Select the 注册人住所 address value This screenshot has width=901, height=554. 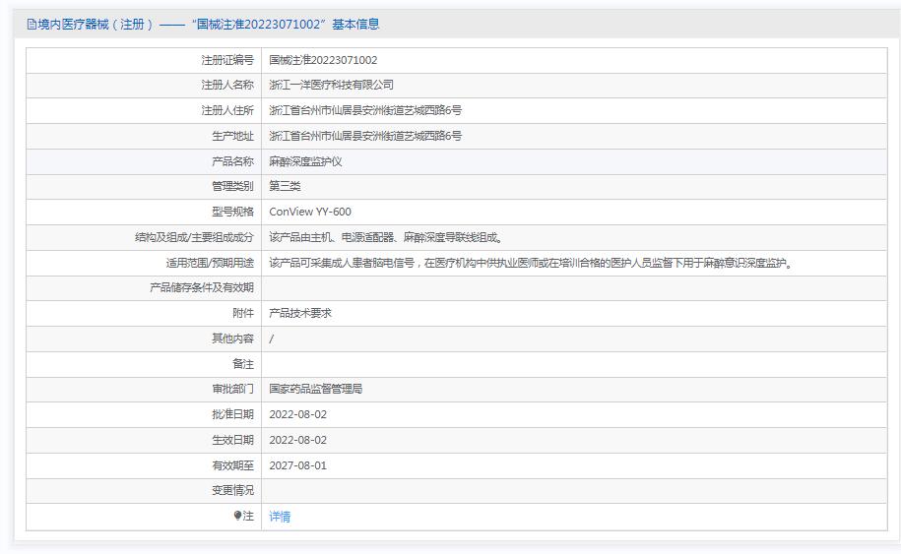[x=365, y=110]
